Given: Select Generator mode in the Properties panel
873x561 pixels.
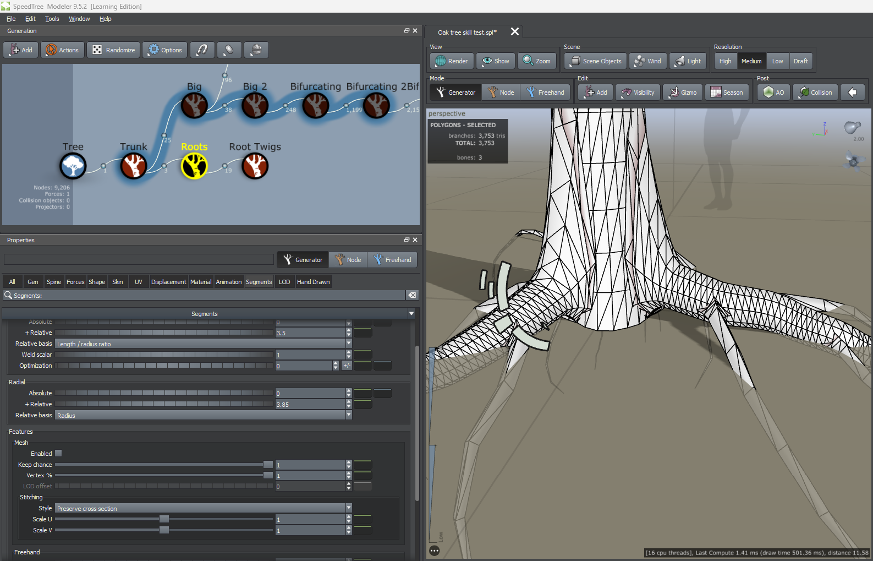Looking at the screenshot, I should [x=303, y=260].
